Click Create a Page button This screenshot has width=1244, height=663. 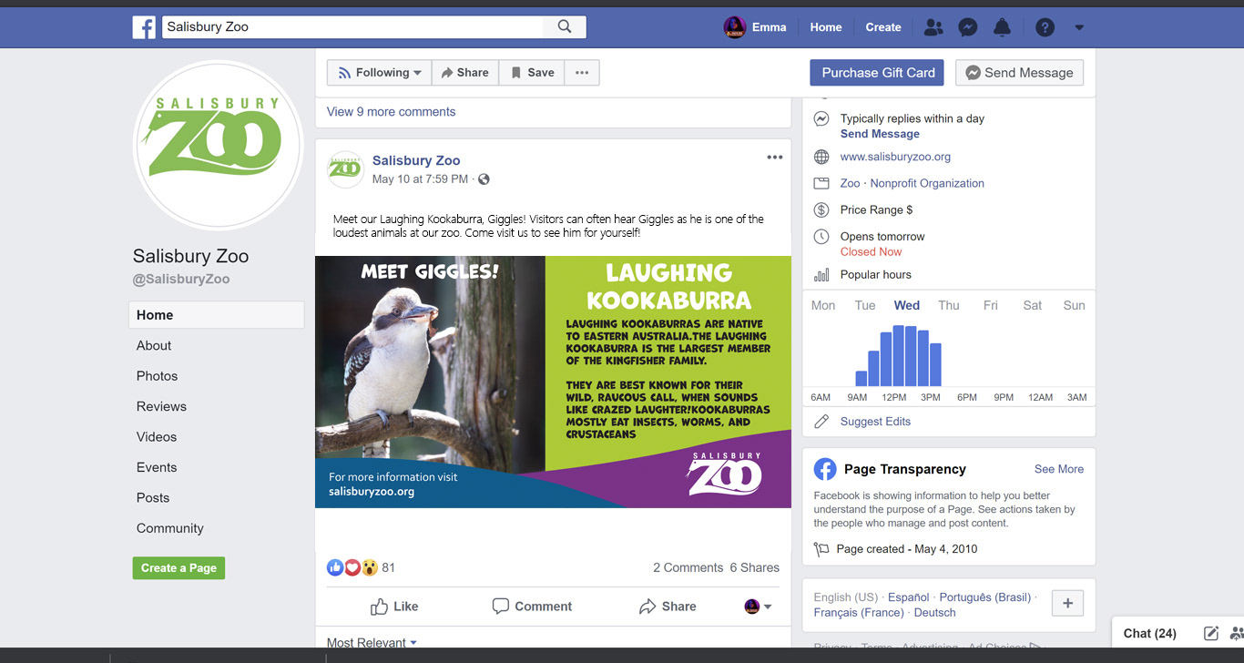tap(178, 567)
